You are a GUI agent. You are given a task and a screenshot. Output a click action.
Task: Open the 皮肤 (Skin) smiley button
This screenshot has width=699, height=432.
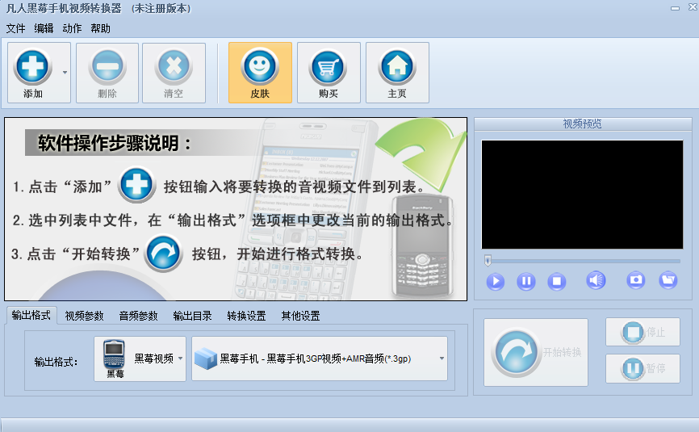click(260, 73)
